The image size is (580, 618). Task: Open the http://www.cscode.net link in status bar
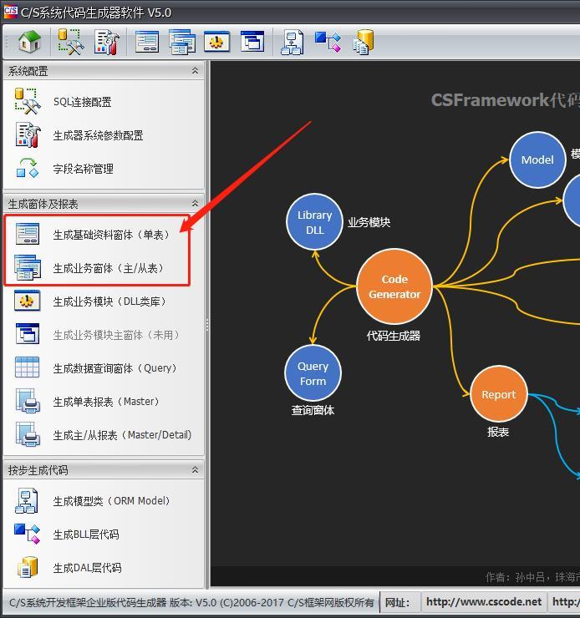(483, 601)
